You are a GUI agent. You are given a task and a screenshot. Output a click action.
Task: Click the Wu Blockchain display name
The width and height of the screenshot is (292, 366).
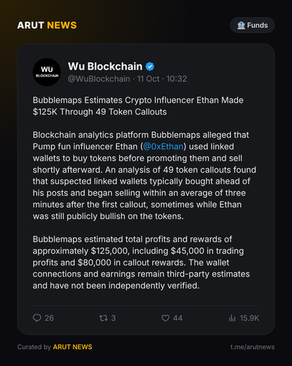(105, 67)
